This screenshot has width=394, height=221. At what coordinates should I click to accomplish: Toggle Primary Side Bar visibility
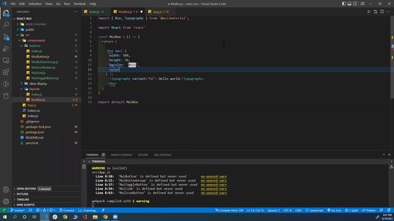pos(344,4)
